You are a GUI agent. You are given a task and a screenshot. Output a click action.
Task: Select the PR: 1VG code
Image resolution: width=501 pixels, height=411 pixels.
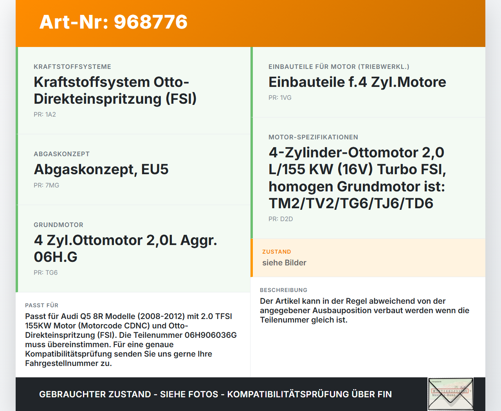[x=280, y=97]
